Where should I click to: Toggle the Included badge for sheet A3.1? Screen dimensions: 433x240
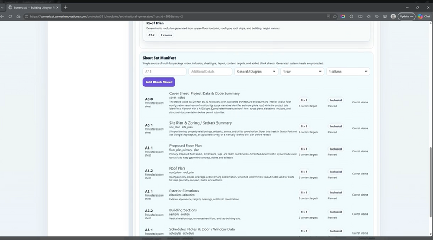[x=336, y=231]
